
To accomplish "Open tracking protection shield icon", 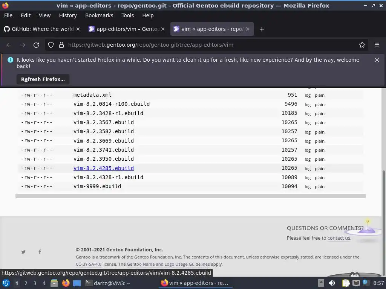I will 51,45.
